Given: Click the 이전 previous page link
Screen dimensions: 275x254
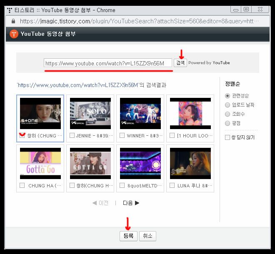Looking at the screenshot, I should [100, 203].
